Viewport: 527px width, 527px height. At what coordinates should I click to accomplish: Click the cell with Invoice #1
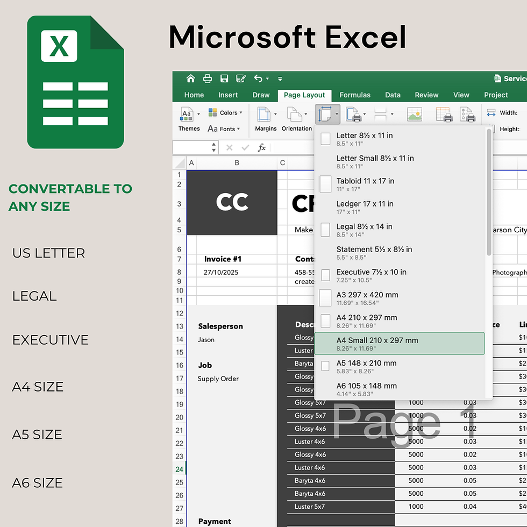coord(237,259)
